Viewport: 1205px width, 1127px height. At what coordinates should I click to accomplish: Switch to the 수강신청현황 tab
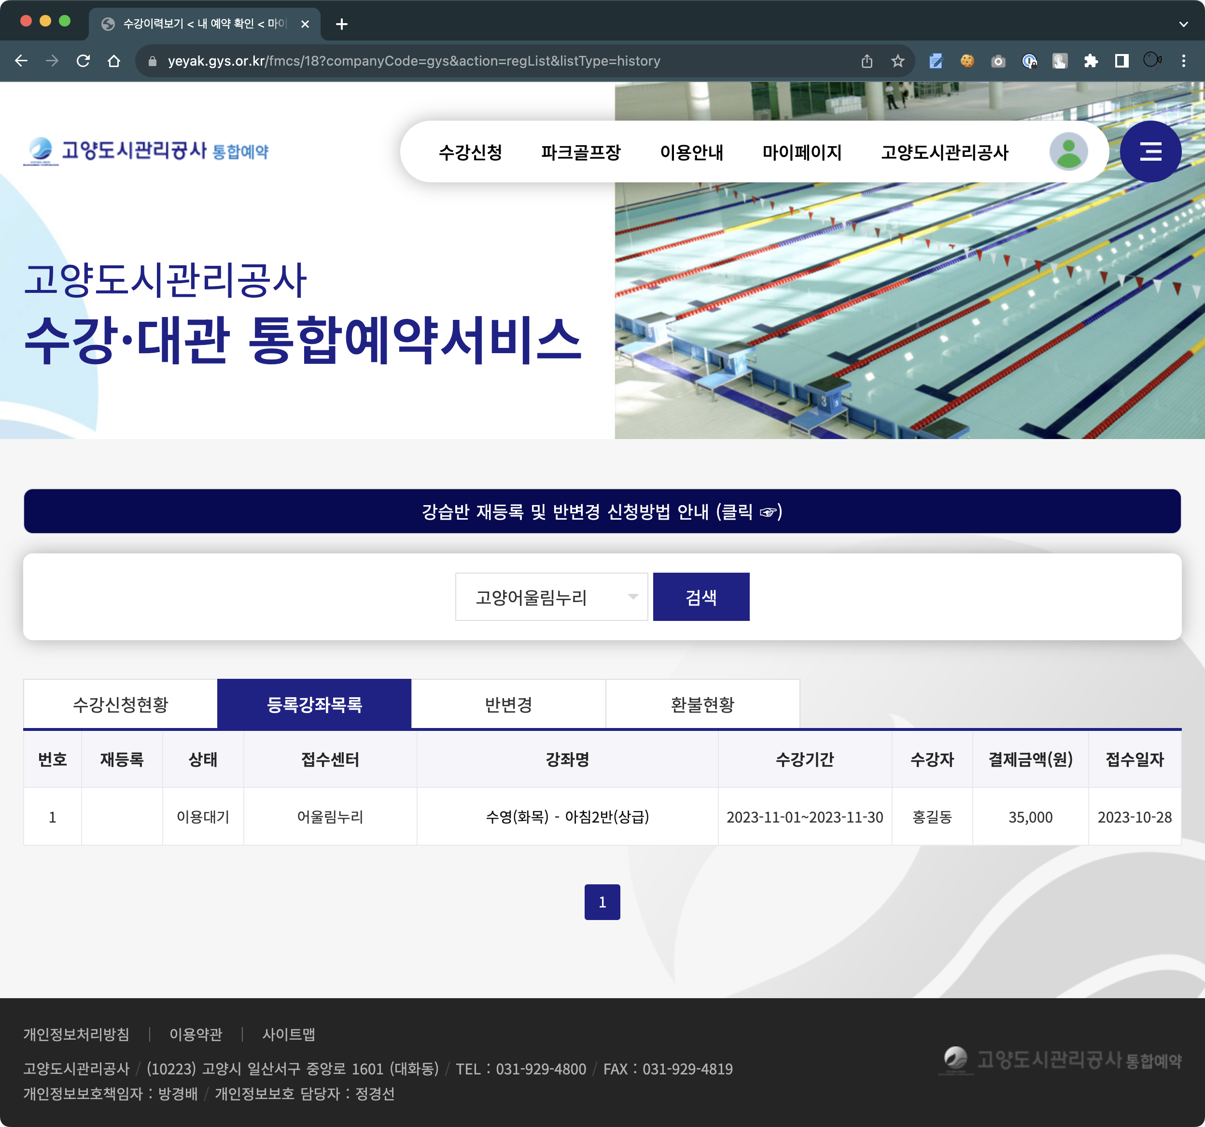pyautogui.click(x=120, y=704)
